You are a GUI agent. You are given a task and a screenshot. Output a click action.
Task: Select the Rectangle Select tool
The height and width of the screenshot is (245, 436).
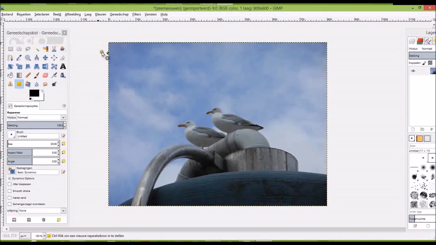tap(11, 49)
